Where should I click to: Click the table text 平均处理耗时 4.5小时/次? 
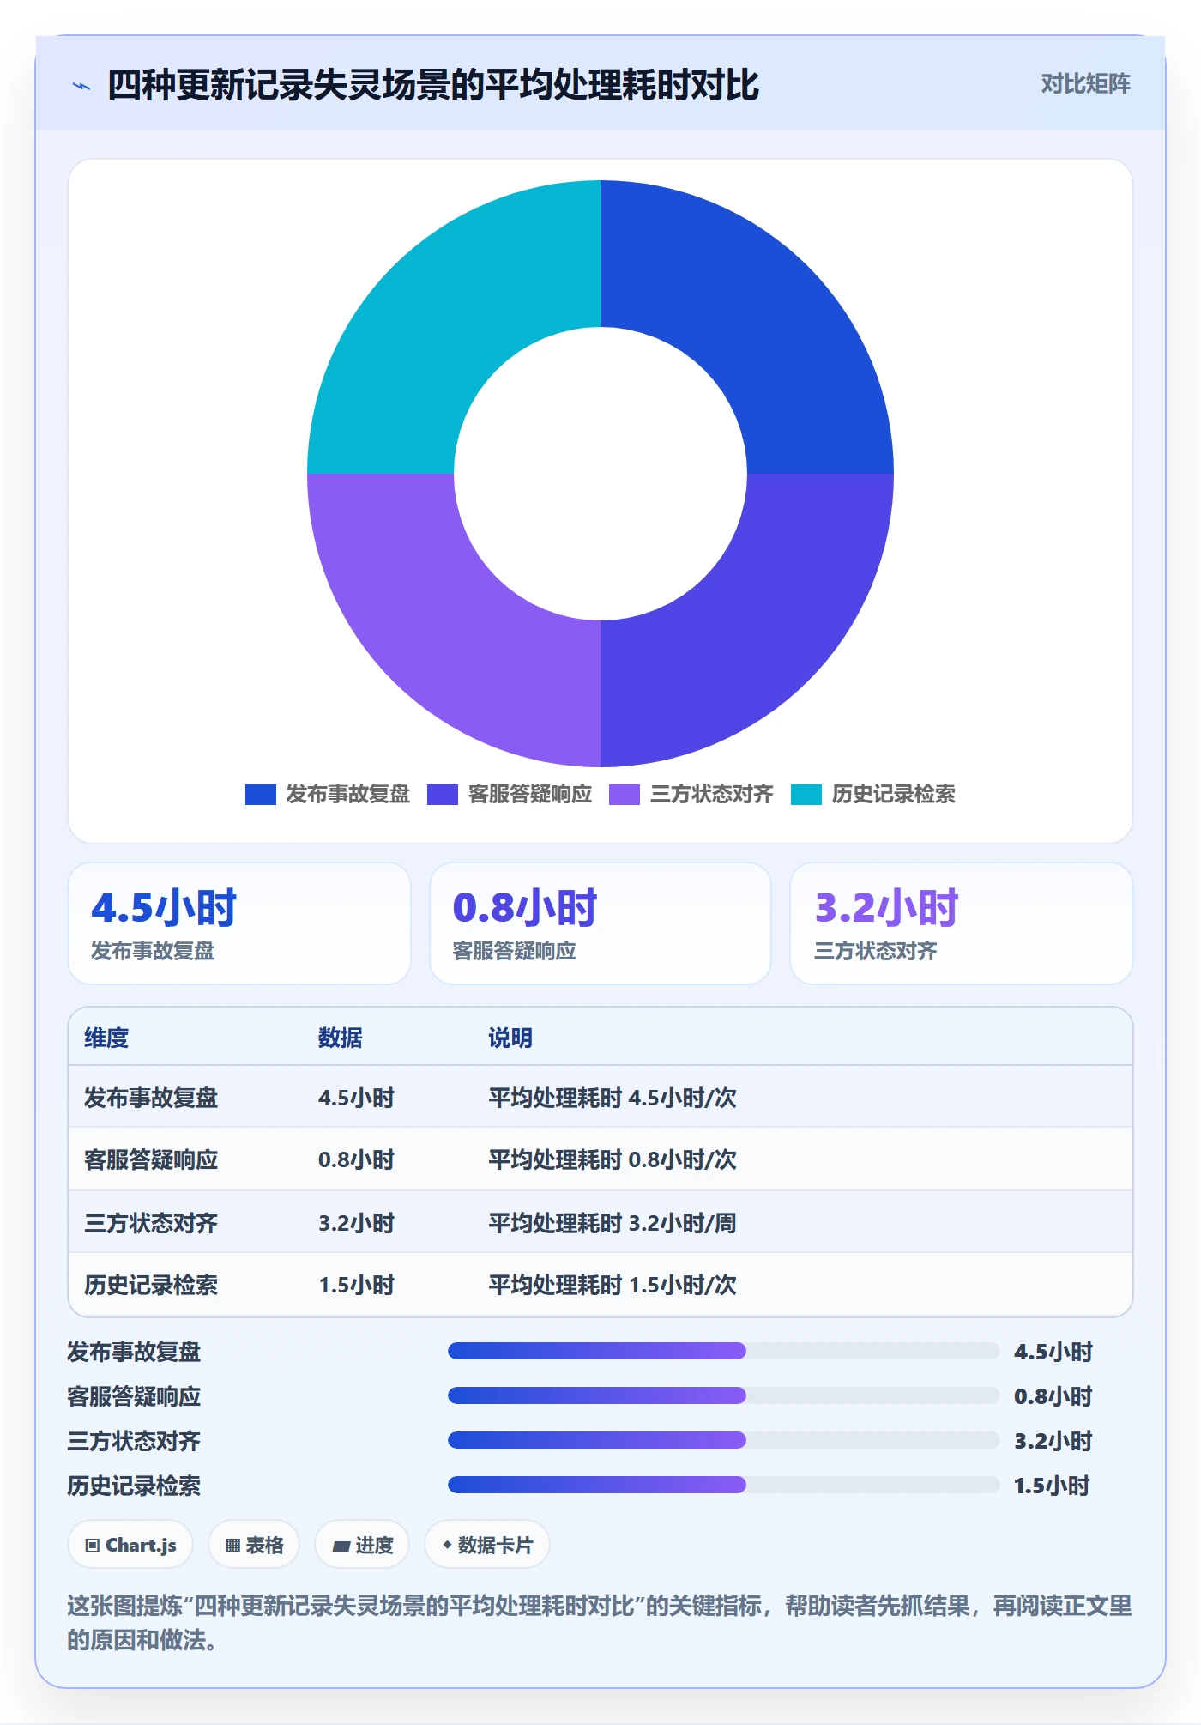point(613,1098)
